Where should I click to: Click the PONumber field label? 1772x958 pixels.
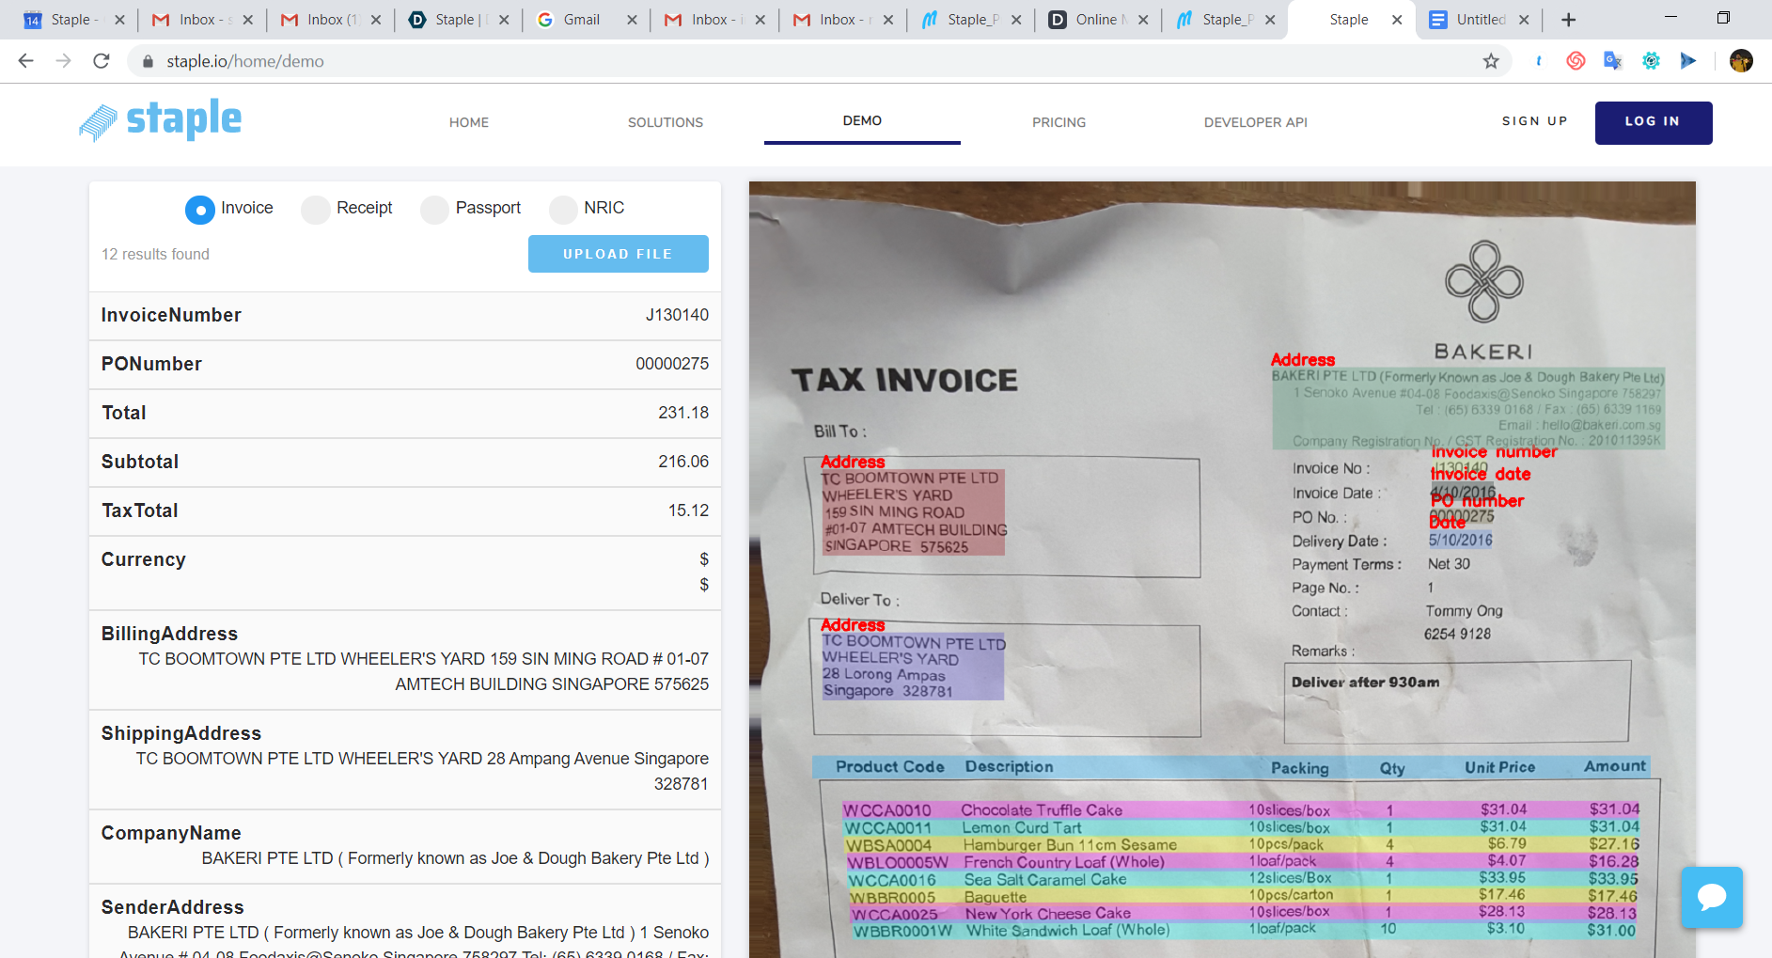point(151,364)
